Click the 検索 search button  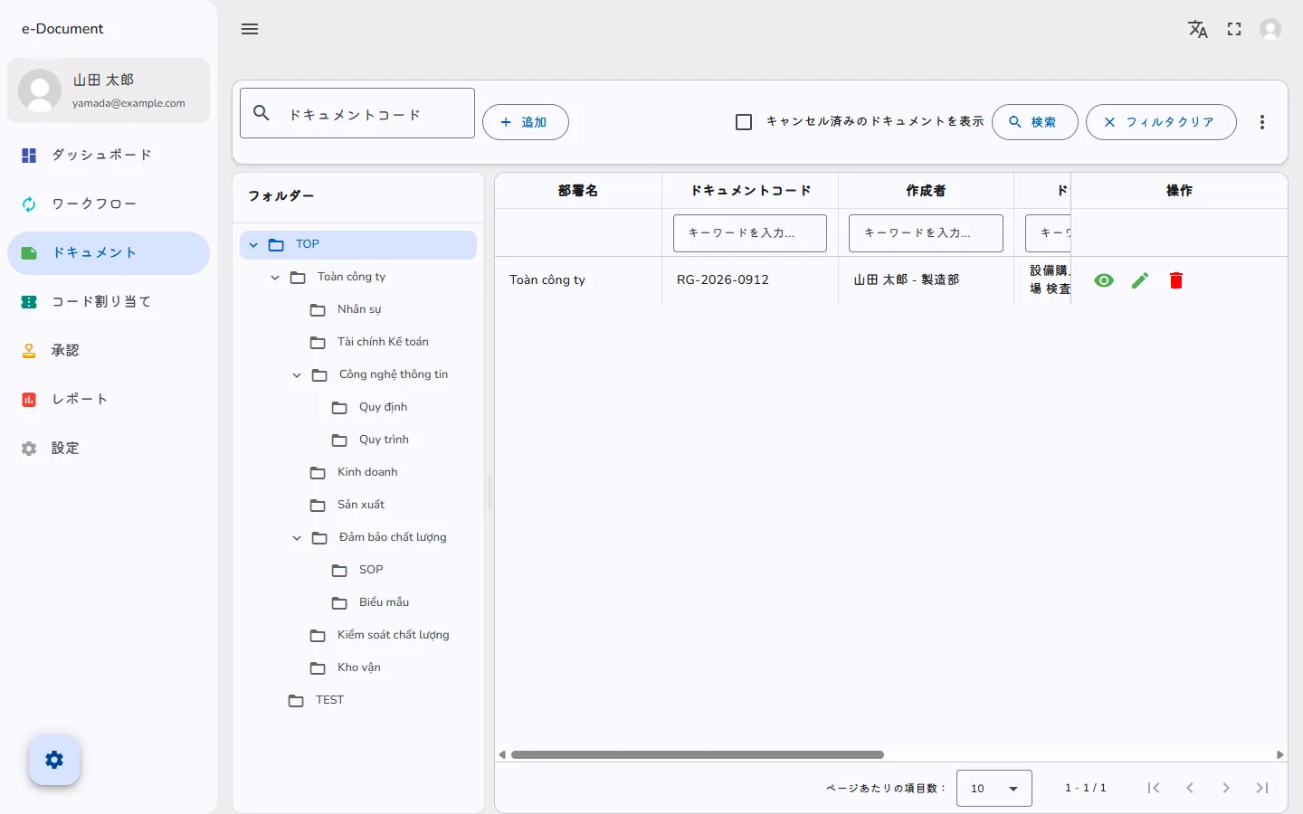click(x=1035, y=122)
